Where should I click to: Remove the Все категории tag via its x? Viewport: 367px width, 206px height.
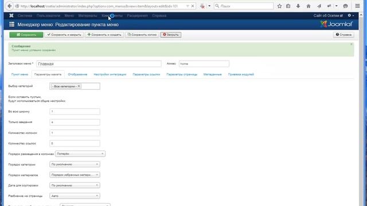[x=79, y=86]
